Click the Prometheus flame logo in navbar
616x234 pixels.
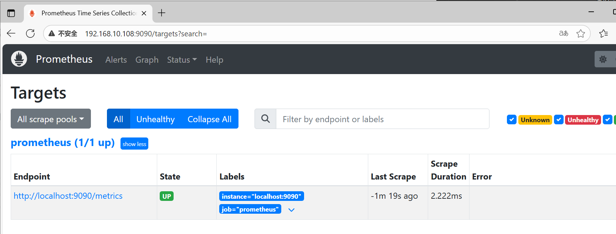click(19, 59)
